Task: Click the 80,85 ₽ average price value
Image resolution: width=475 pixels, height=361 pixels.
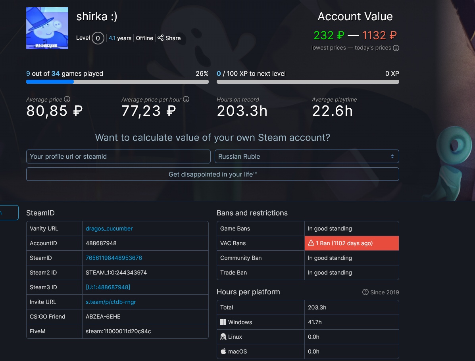Action: tap(54, 111)
